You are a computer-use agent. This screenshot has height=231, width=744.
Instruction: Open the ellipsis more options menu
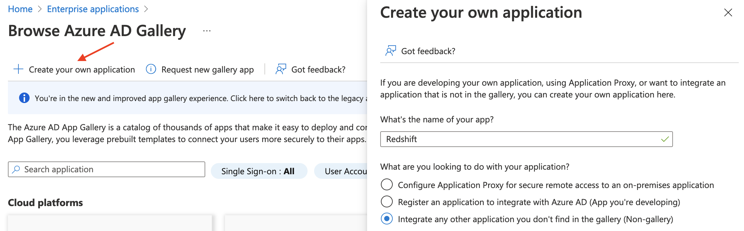tap(207, 31)
